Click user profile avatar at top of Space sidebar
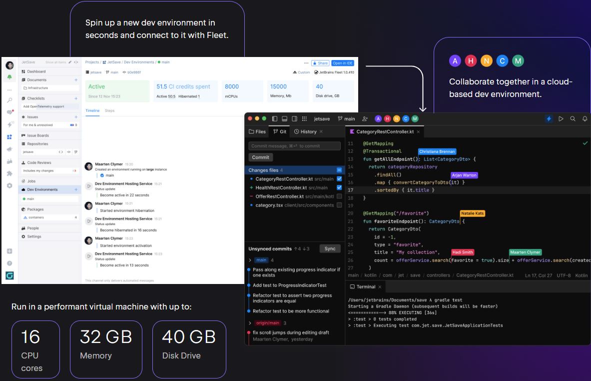591x381 pixels. pyautogui.click(x=10, y=65)
